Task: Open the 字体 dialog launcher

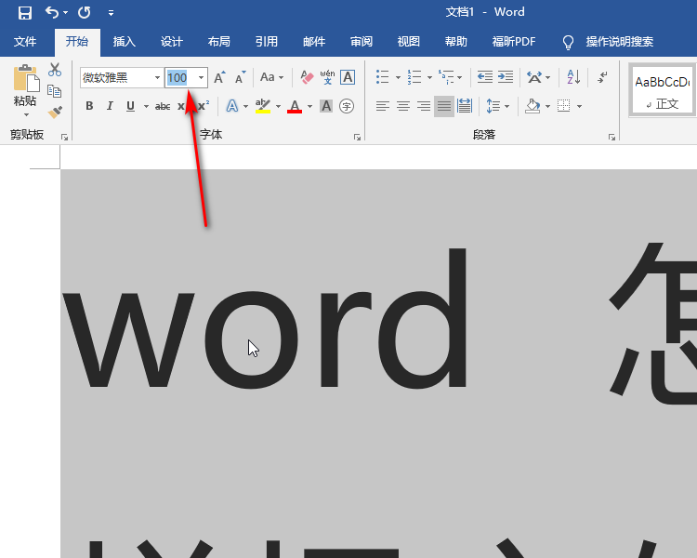Action: [x=358, y=138]
